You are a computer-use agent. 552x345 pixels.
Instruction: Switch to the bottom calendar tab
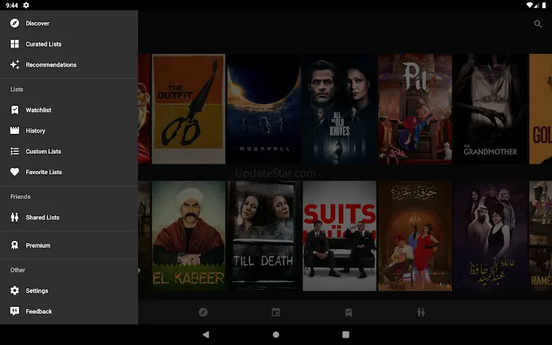[276, 312]
